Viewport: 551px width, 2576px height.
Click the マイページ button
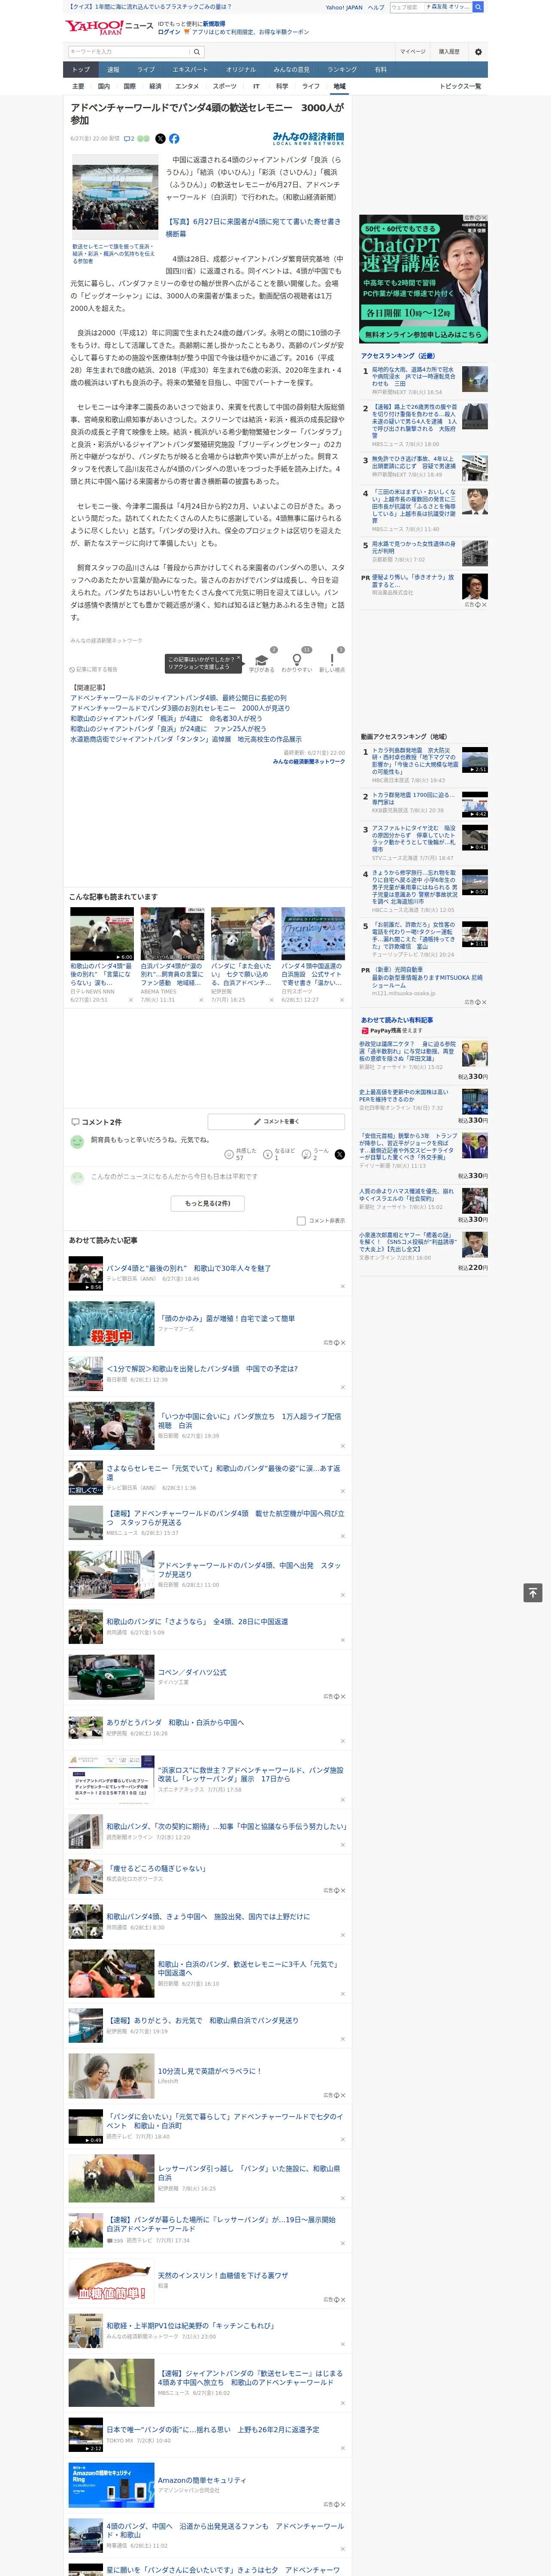pos(412,52)
